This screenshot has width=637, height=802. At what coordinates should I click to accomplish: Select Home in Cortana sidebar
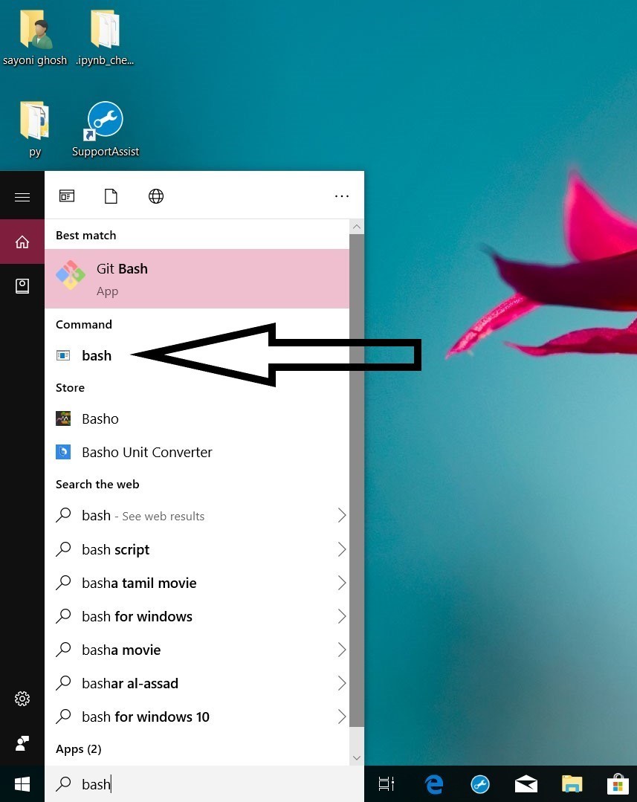pyautogui.click(x=22, y=242)
